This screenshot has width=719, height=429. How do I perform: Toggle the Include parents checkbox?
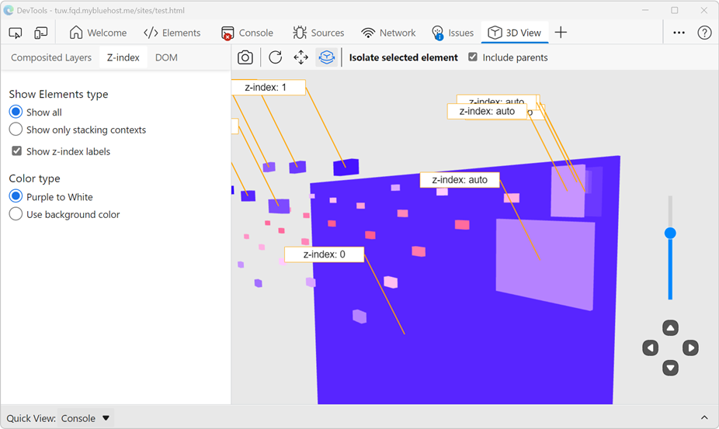pos(473,57)
